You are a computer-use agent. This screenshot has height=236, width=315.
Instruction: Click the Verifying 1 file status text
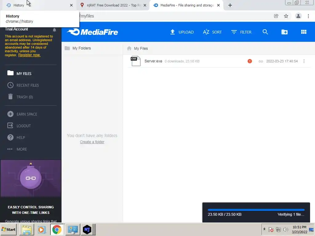[x=291, y=214]
